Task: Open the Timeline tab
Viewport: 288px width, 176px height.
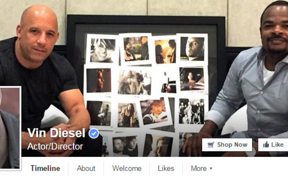Action: click(45, 168)
